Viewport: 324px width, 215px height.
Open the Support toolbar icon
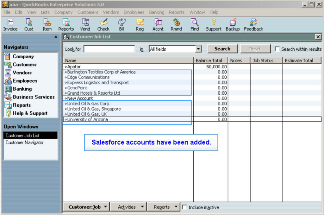click(x=214, y=25)
